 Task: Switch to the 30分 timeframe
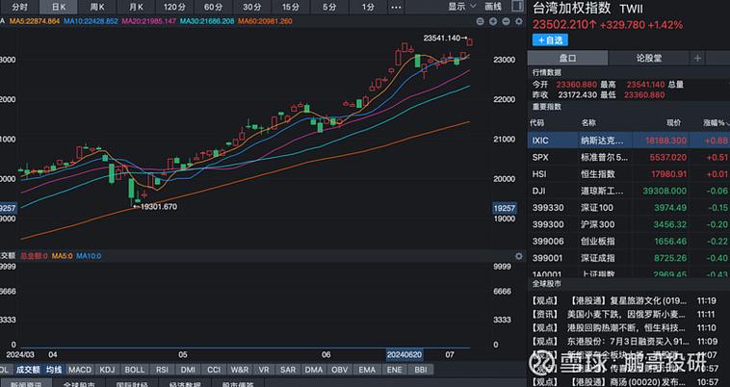252,7
